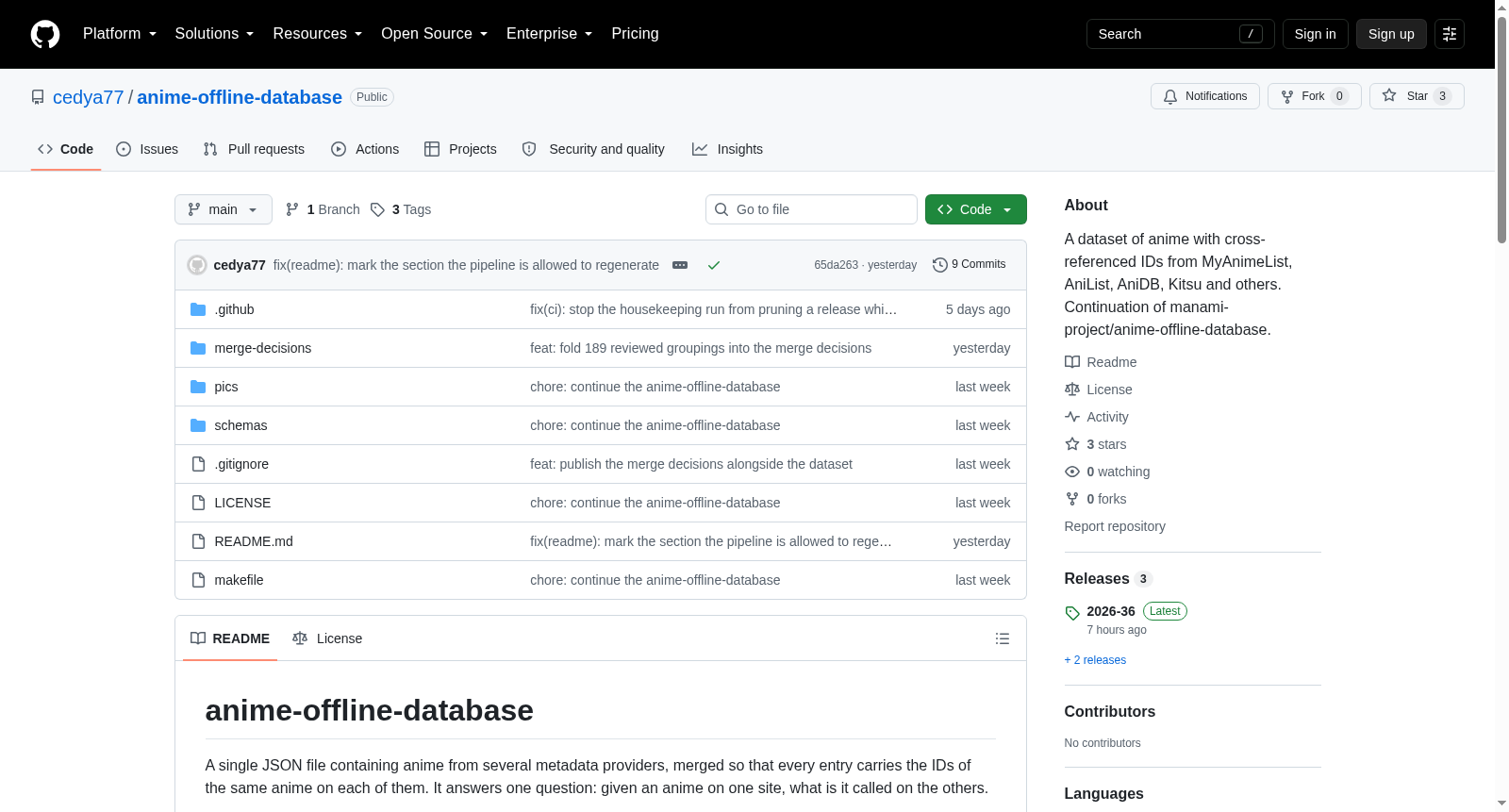1509x812 pixels.
Task: Click the .gitignore file icon
Action: pyautogui.click(x=198, y=464)
